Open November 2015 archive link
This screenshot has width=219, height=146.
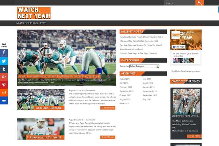coord(149,91)
